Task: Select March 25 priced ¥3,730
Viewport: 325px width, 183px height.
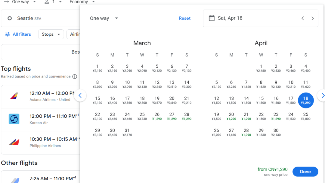Action: (142, 117)
